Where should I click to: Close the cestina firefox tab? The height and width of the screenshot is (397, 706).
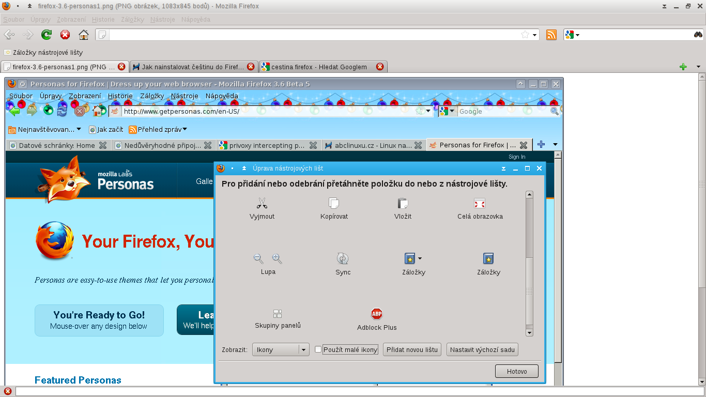tap(380, 67)
